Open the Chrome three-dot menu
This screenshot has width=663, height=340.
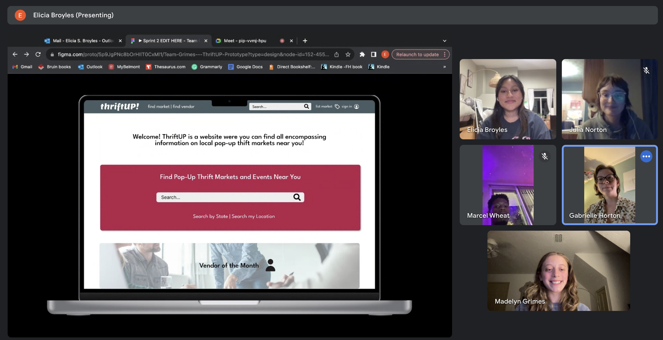[x=445, y=54]
